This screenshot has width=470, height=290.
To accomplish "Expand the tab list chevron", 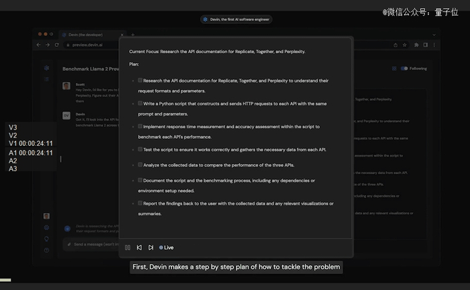I will click(x=434, y=35).
